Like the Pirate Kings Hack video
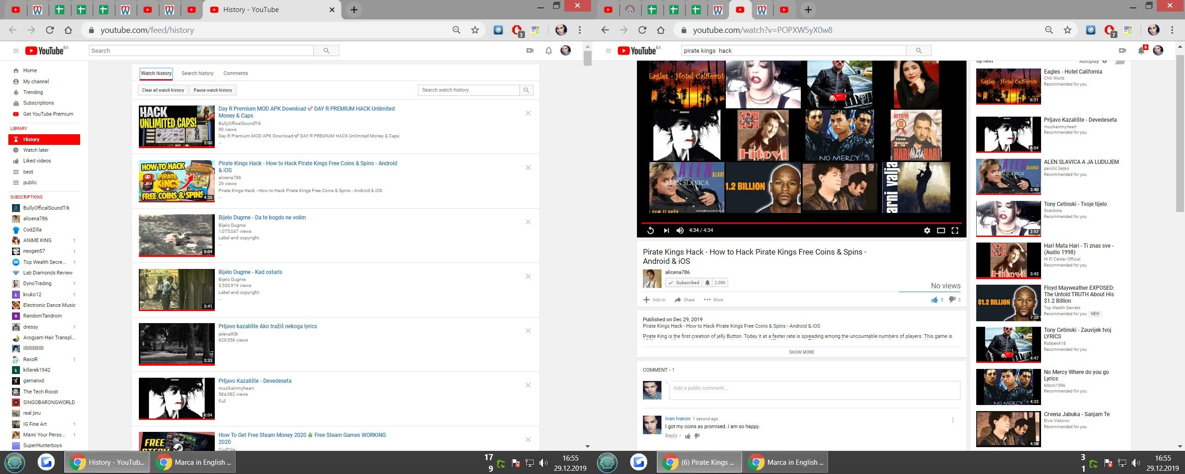Image resolution: width=1185 pixels, height=474 pixels. click(x=935, y=300)
